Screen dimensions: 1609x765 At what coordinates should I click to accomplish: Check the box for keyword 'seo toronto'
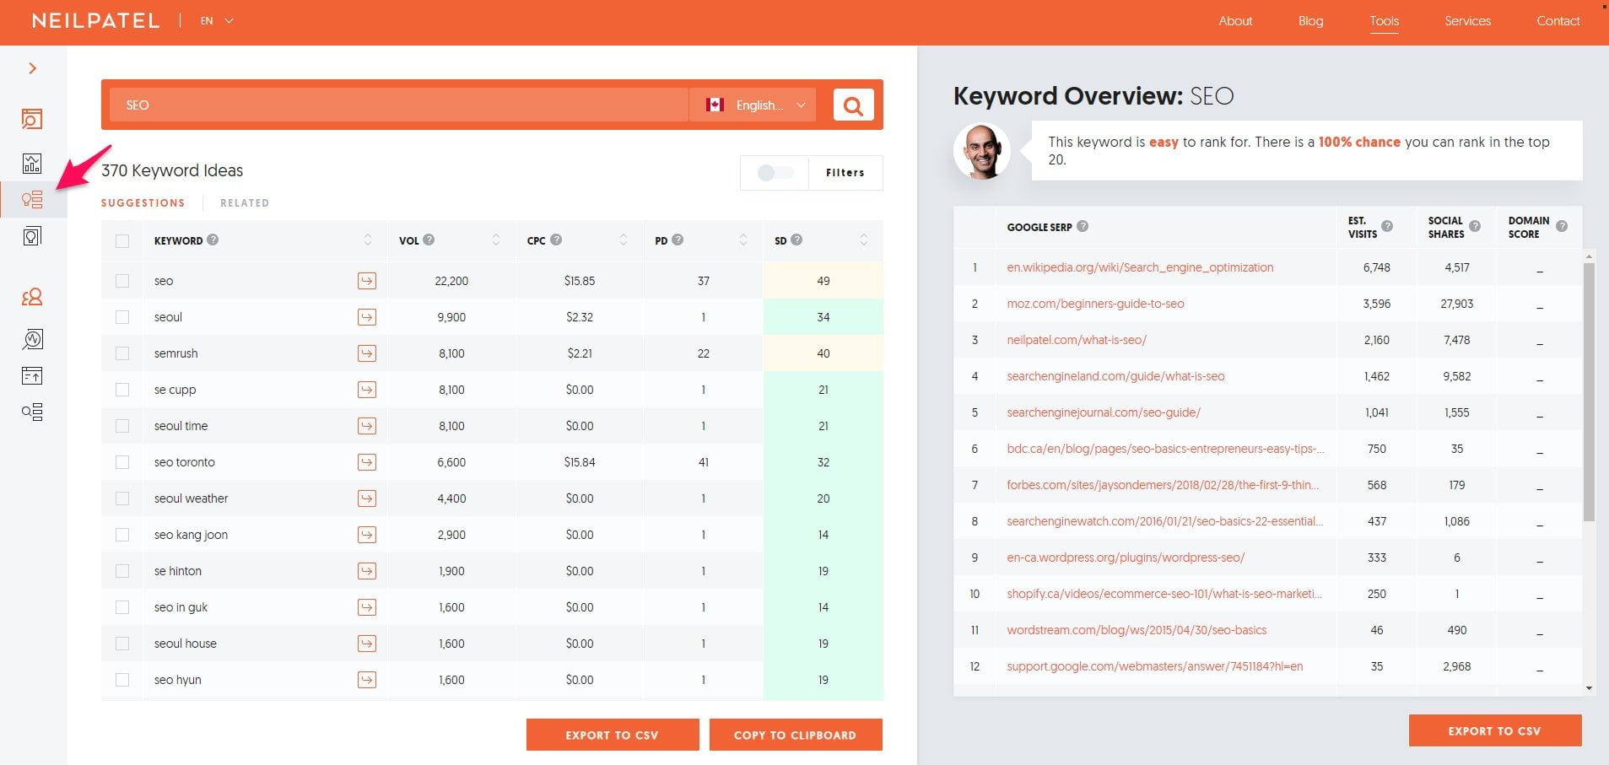(122, 462)
